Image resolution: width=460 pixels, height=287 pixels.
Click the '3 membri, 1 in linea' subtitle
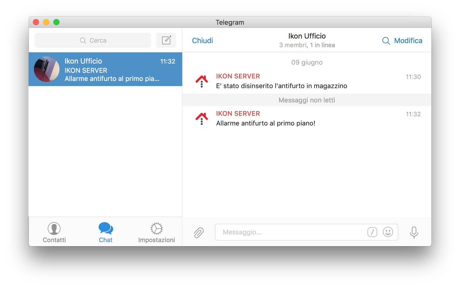click(307, 45)
